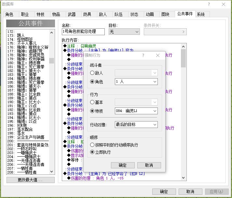This screenshot has height=198, width=232.
Task: Open the 行动対像 dropdown 最后的目标
Action: click(136, 124)
